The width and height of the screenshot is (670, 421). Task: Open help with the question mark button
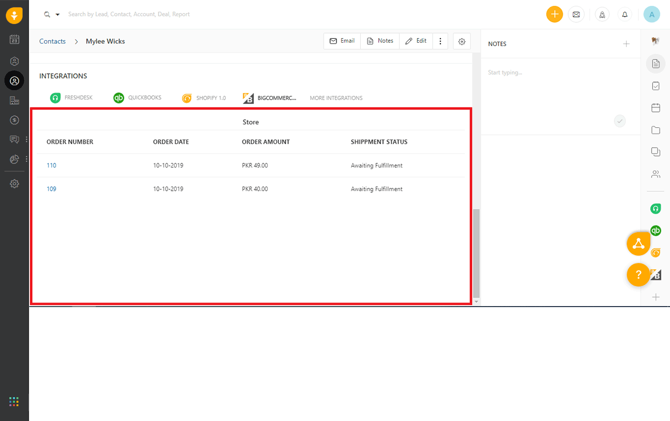[638, 275]
